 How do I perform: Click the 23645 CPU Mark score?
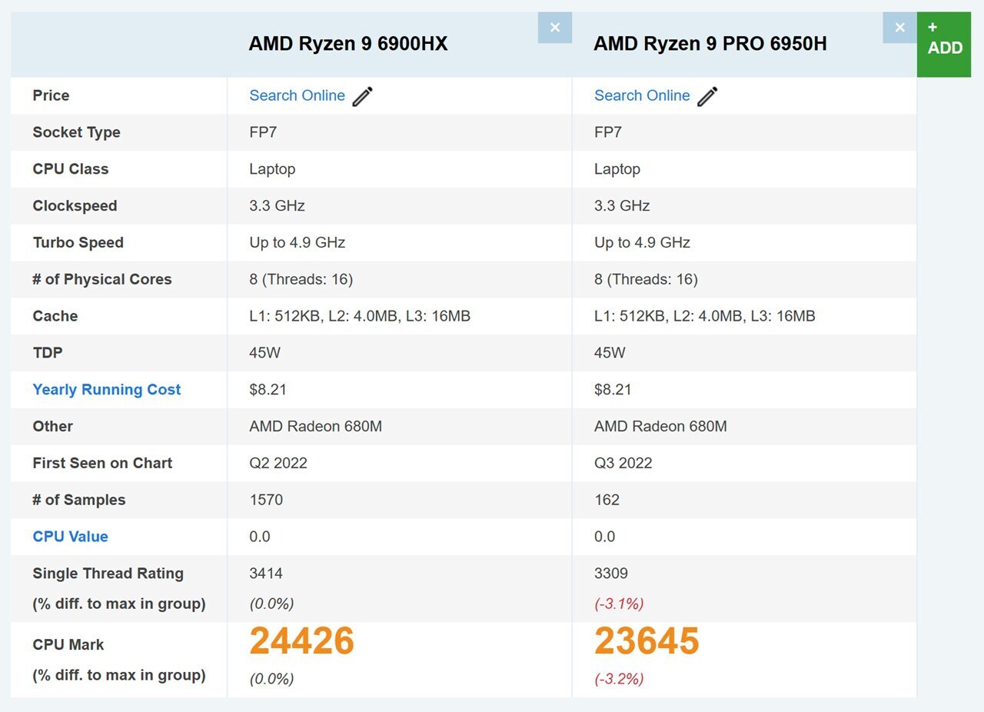pyautogui.click(x=647, y=640)
